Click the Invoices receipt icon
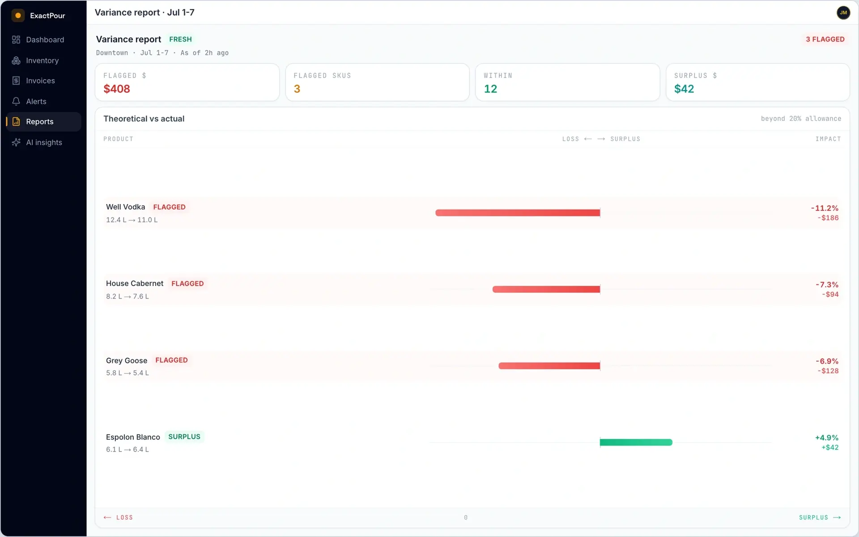The height and width of the screenshot is (537, 859). (x=16, y=81)
